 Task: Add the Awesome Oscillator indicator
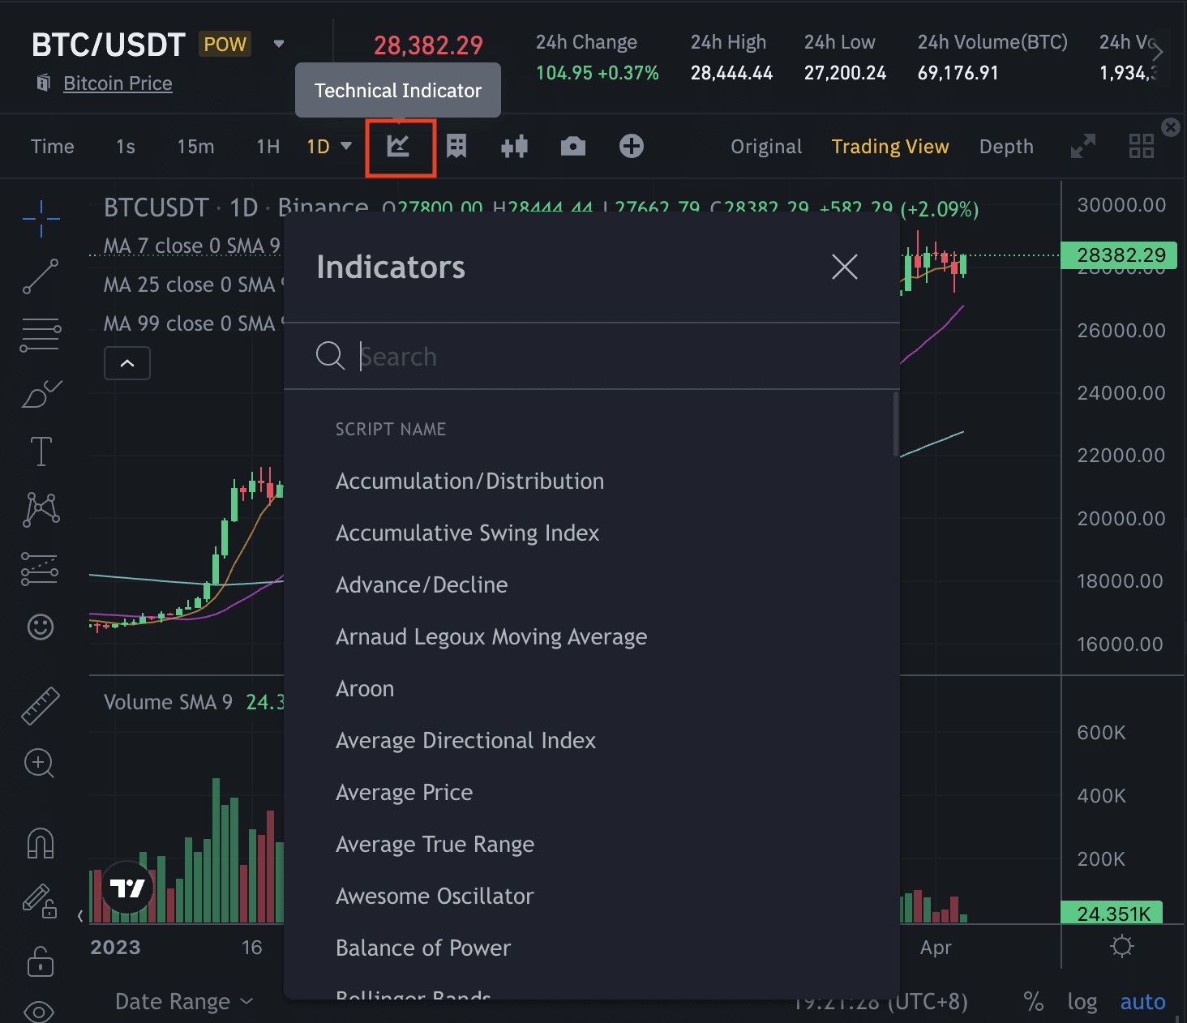point(592,897)
